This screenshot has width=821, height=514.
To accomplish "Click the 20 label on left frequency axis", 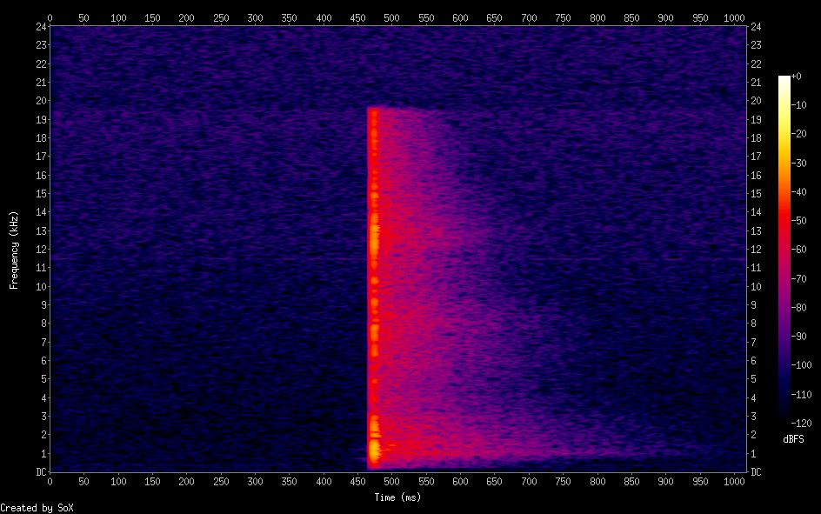I will pos(40,101).
